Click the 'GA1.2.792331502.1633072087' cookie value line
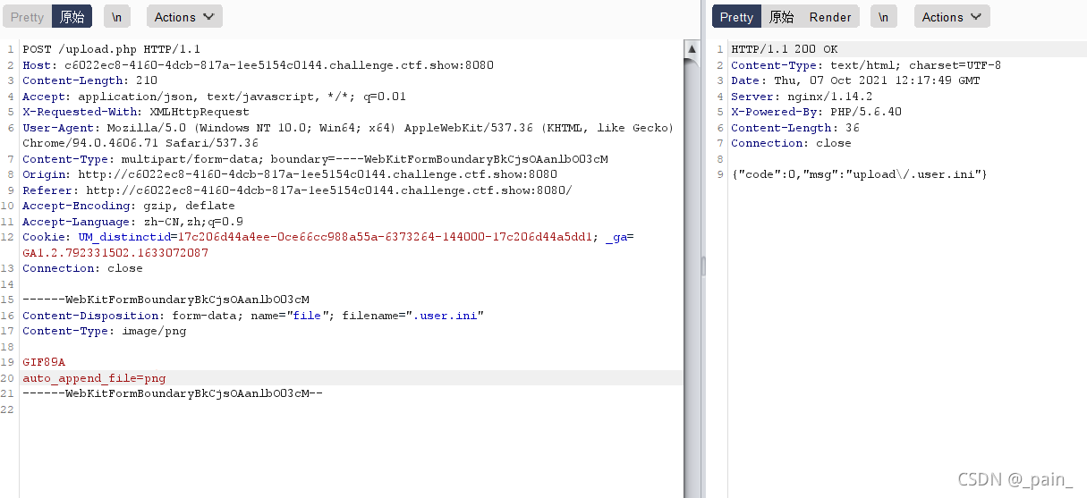Viewport: 1087px width, 498px height. [x=115, y=253]
